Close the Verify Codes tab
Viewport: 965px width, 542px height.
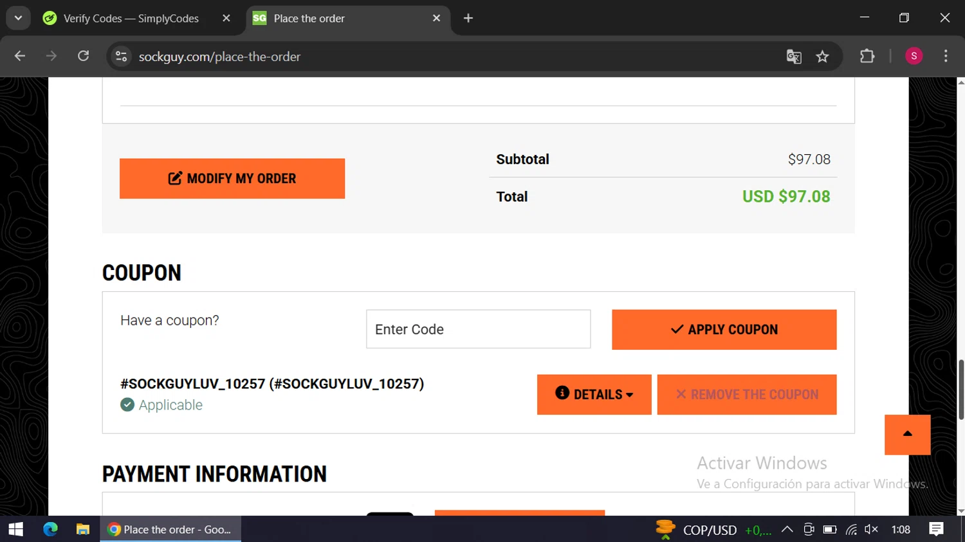pyautogui.click(x=226, y=18)
